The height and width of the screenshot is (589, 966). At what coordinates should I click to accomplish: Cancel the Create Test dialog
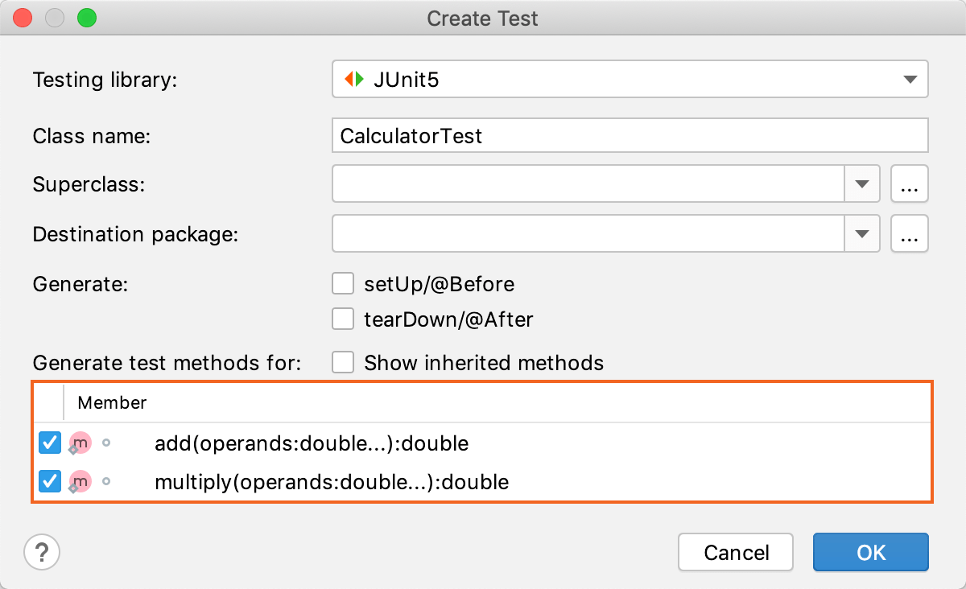735,552
